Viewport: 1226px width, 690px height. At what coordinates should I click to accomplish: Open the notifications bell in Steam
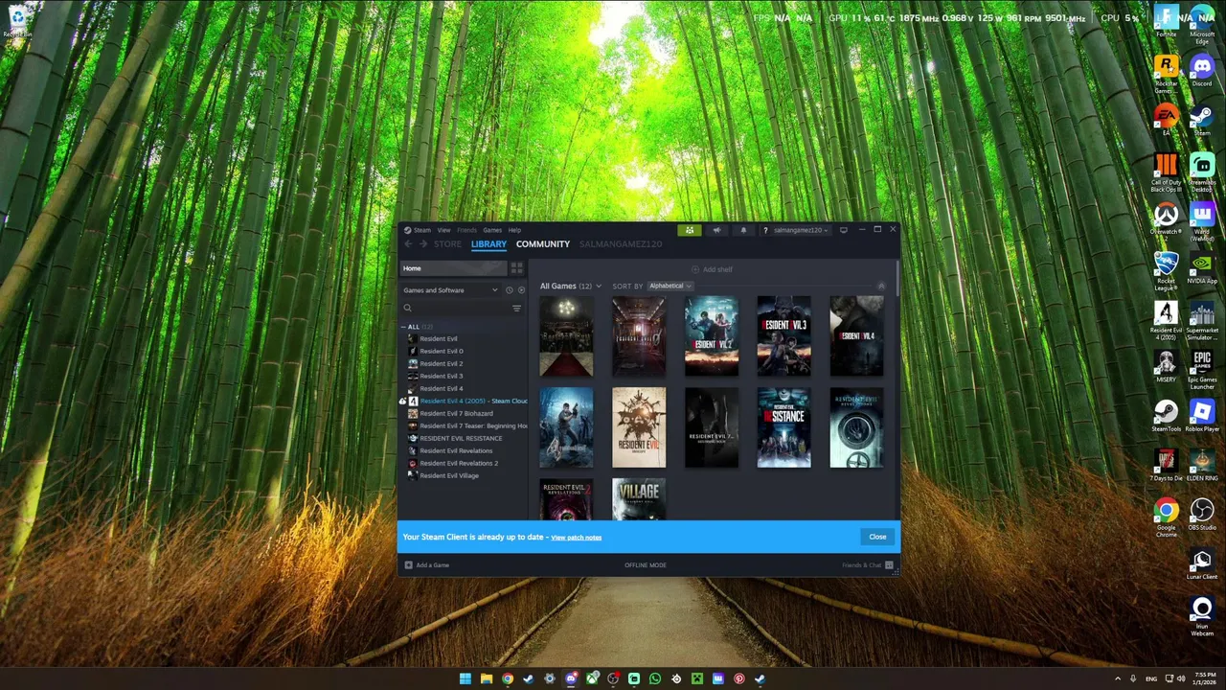coord(743,230)
